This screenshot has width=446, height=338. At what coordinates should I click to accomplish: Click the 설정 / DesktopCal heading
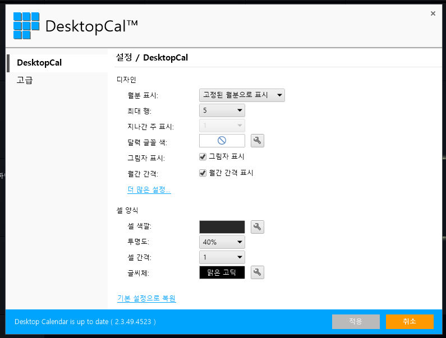152,58
